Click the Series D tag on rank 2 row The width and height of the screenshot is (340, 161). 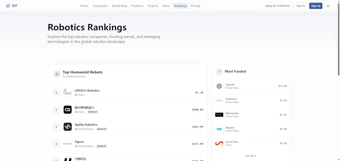(93, 112)
